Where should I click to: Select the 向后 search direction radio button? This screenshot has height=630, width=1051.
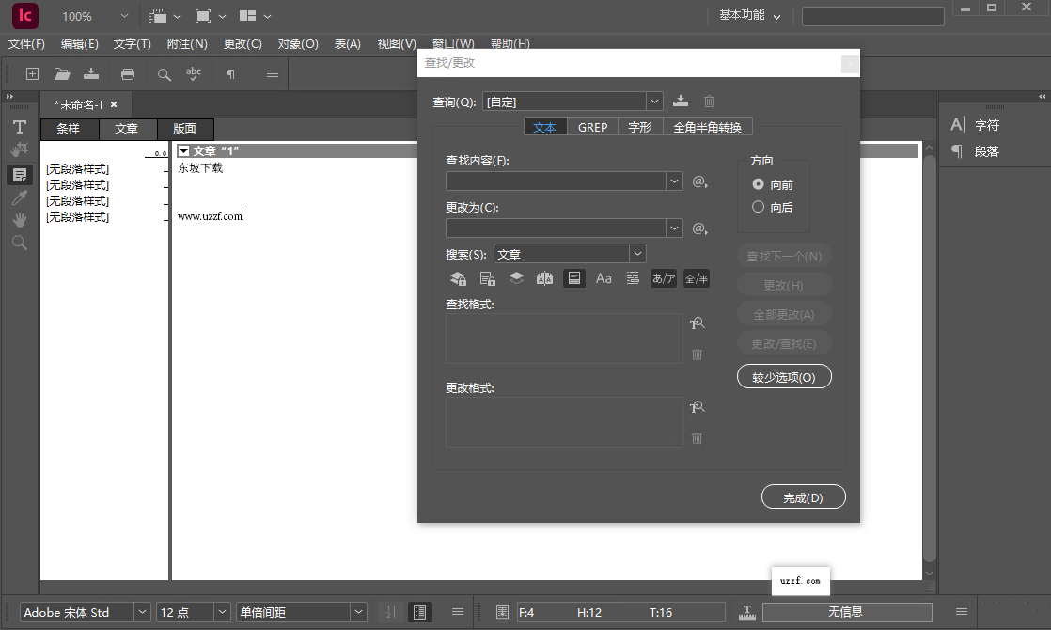(759, 206)
